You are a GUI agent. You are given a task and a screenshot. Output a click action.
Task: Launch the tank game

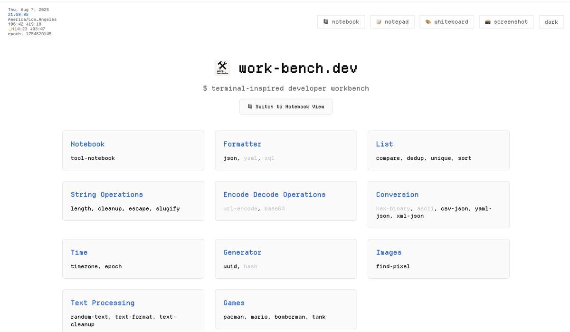pos(319,317)
